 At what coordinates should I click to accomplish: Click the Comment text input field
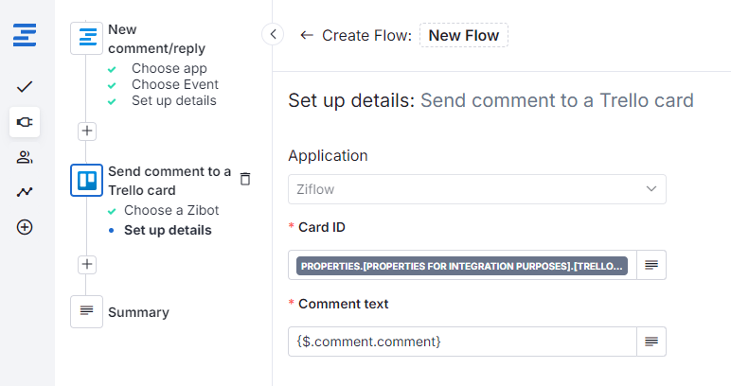pos(462,341)
